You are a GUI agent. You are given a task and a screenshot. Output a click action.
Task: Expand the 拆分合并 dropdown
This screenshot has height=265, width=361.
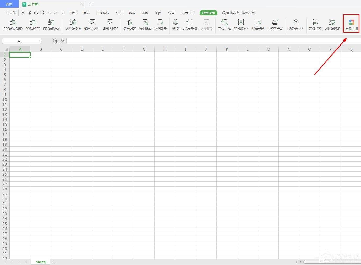302,29
